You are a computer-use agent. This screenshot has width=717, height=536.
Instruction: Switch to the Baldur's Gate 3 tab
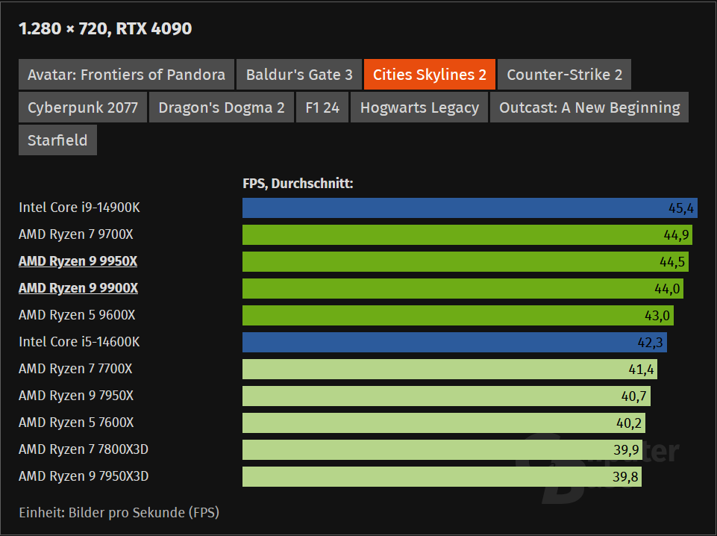(299, 75)
